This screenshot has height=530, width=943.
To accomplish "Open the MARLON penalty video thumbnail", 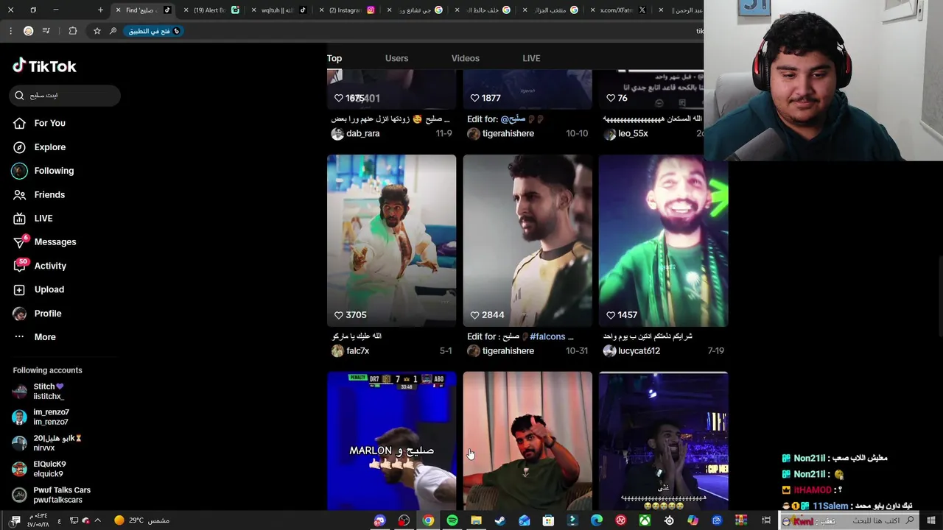I will (x=392, y=440).
